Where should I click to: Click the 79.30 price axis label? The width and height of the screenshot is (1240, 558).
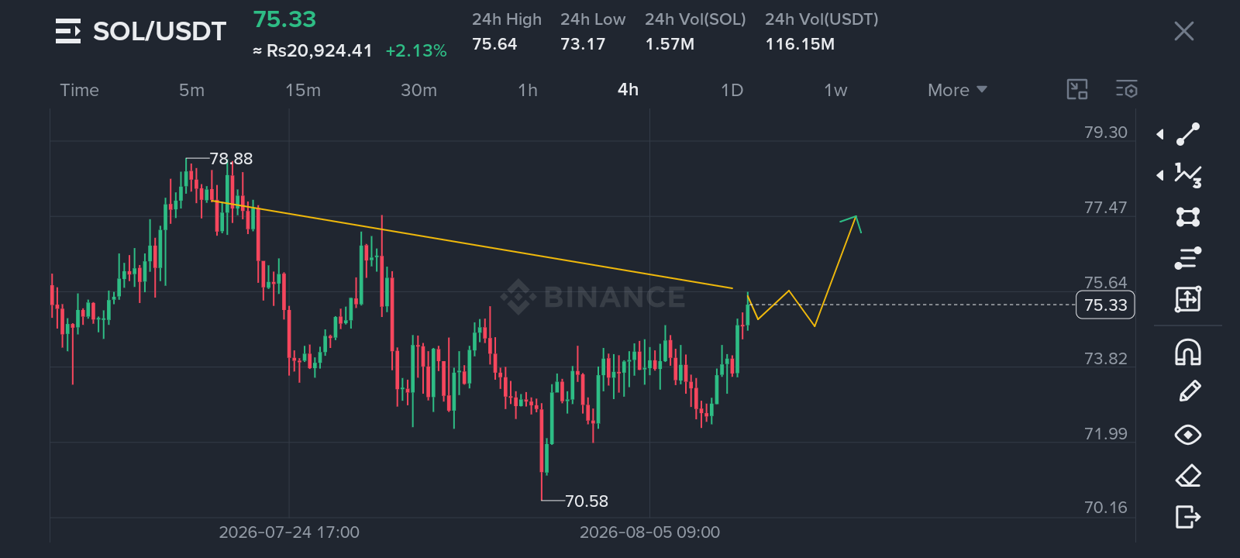1106,133
